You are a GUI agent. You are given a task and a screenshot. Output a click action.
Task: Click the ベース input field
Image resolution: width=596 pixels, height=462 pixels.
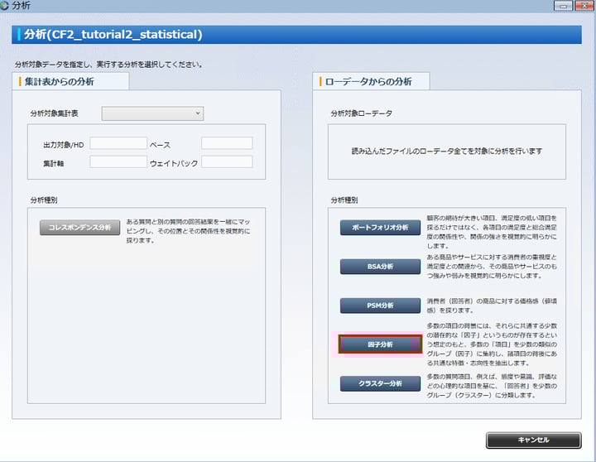pyautogui.click(x=227, y=143)
